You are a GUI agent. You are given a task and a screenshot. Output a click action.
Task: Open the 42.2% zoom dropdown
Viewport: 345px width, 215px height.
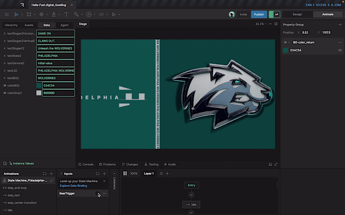261,24
